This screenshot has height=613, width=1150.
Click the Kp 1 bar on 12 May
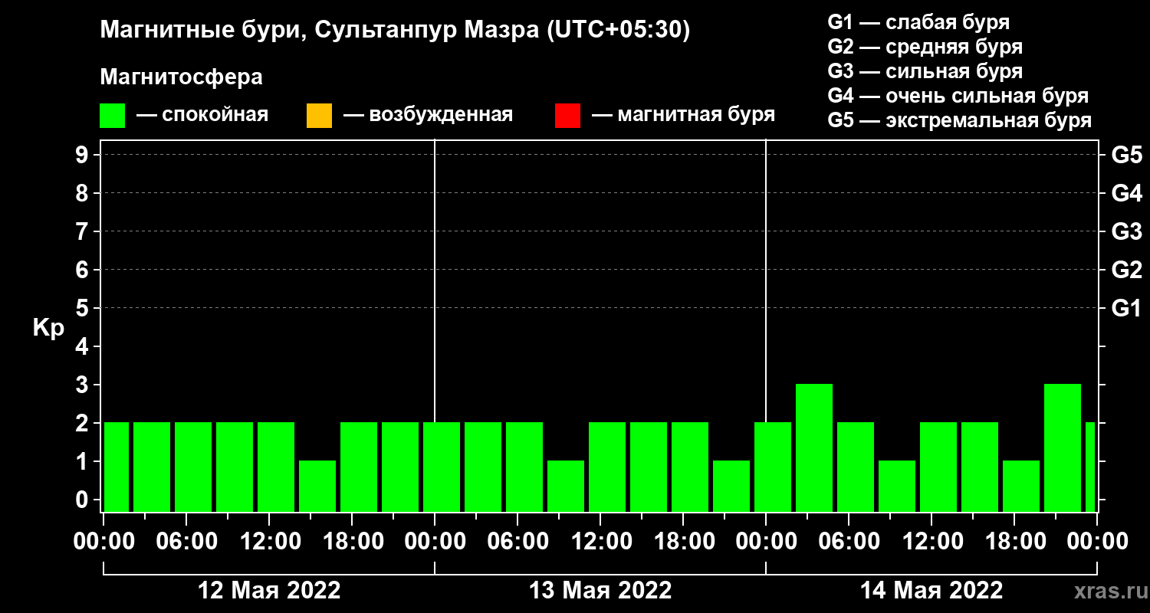317,486
